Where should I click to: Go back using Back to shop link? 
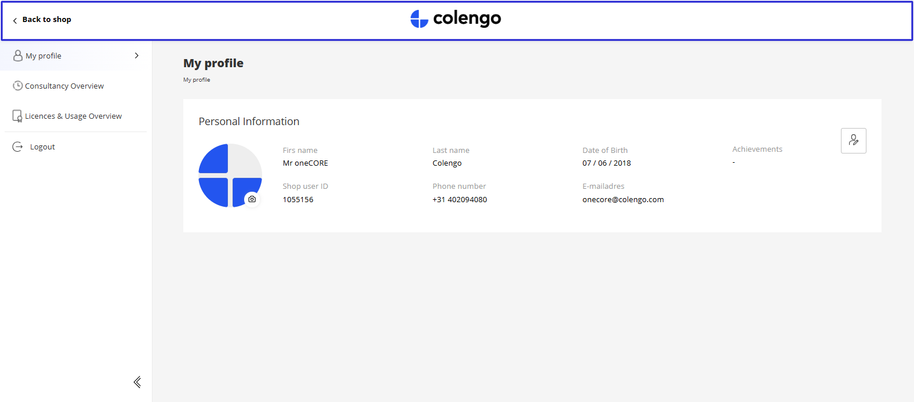pyautogui.click(x=46, y=20)
